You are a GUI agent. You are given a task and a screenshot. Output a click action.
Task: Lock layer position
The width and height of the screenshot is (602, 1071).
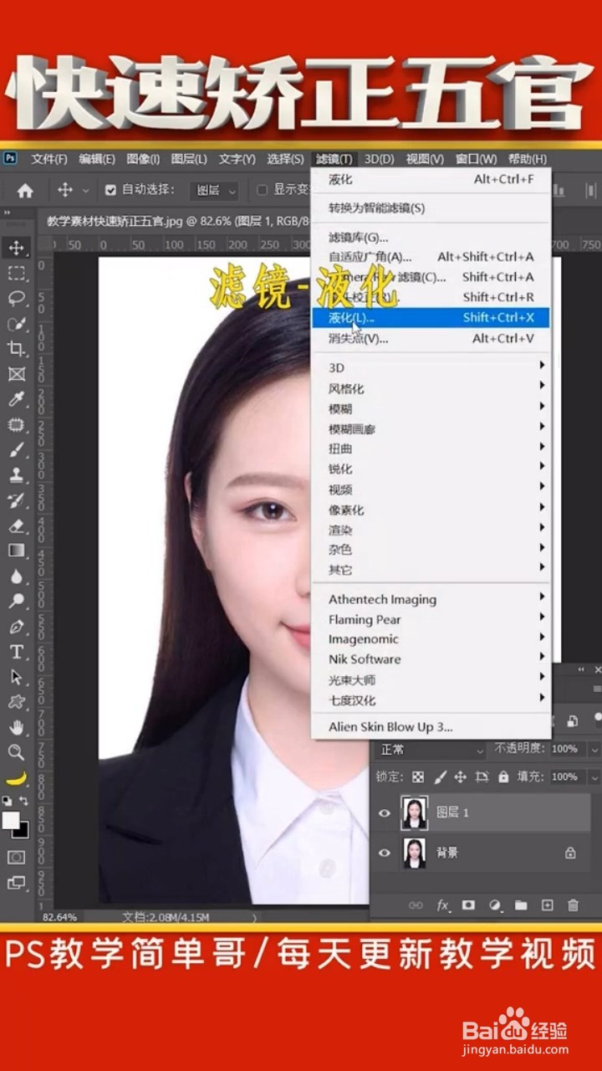click(x=462, y=776)
